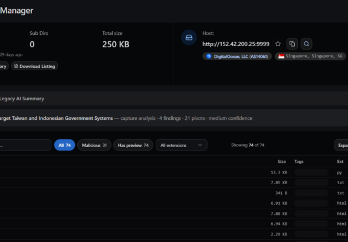Viewport: 348px width, 242px height.
Task: Select the row sized 7.88 KB
Action: click(174, 214)
